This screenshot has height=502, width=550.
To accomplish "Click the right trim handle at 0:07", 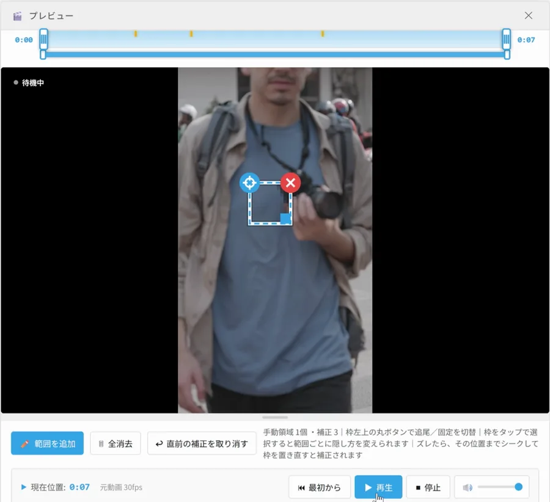I will [507, 39].
